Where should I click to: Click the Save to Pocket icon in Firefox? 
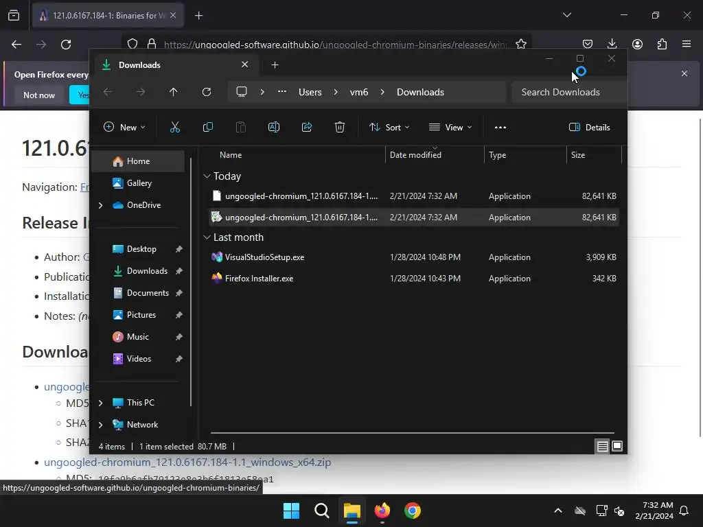tap(588, 44)
